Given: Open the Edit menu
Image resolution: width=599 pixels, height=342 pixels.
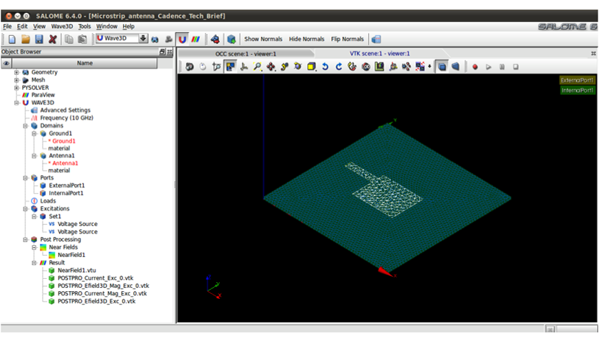Looking at the screenshot, I should tap(22, 26).
